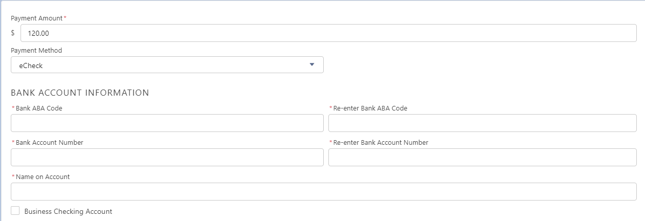Viewport: 645px width, 221px height.
Task: Click the Name on Account label
Action: point(43,177)
